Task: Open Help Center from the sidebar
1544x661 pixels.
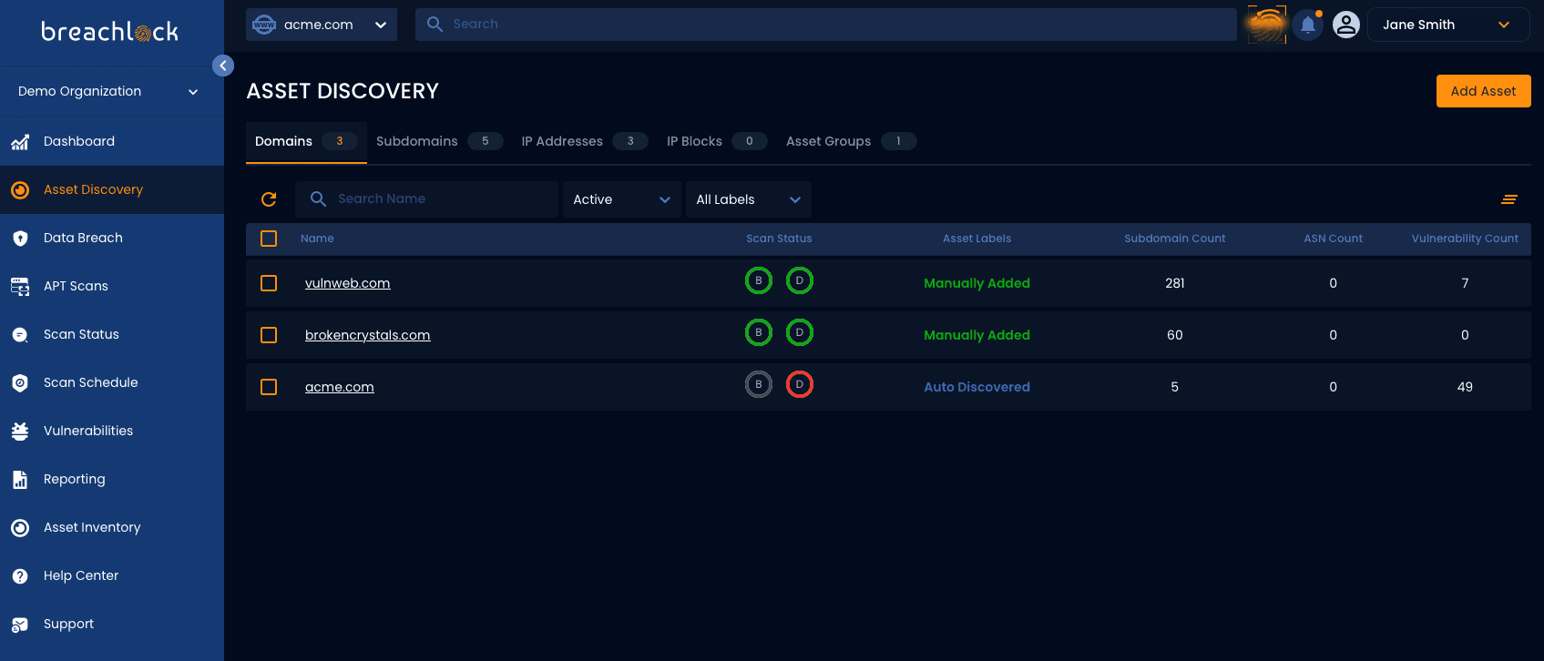Action: pyautogui.click(x=112, y=575)
